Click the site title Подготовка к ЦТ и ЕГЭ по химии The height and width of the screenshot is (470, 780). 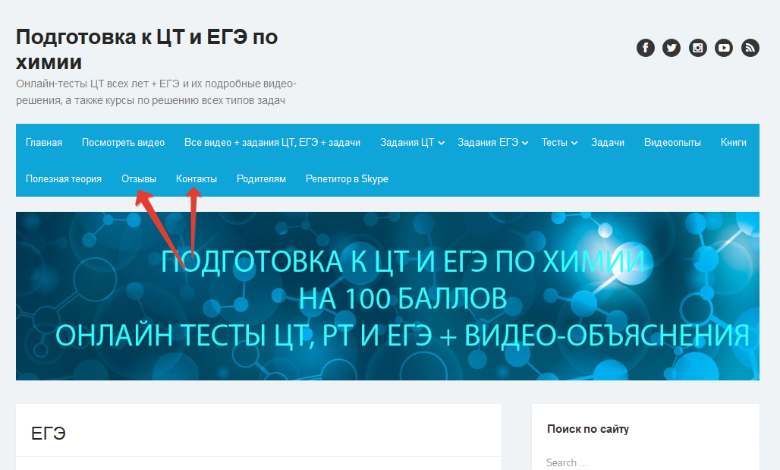(x=146, y=49)
